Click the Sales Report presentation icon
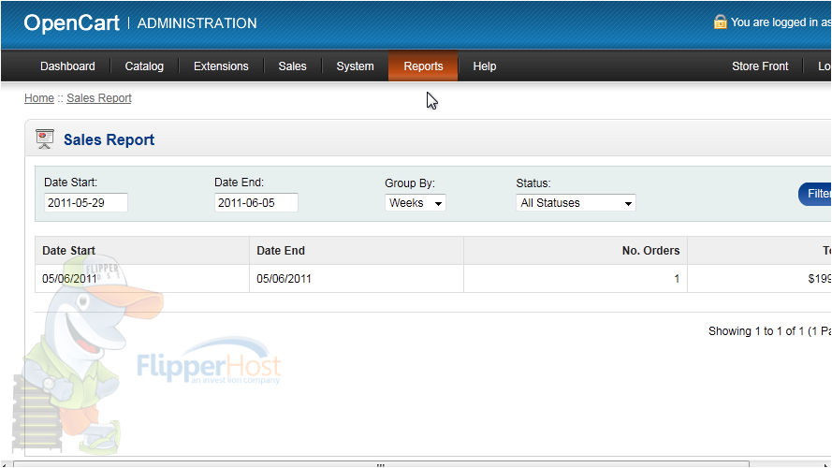The width and height of the screenshot is (832, 468). 45,139
